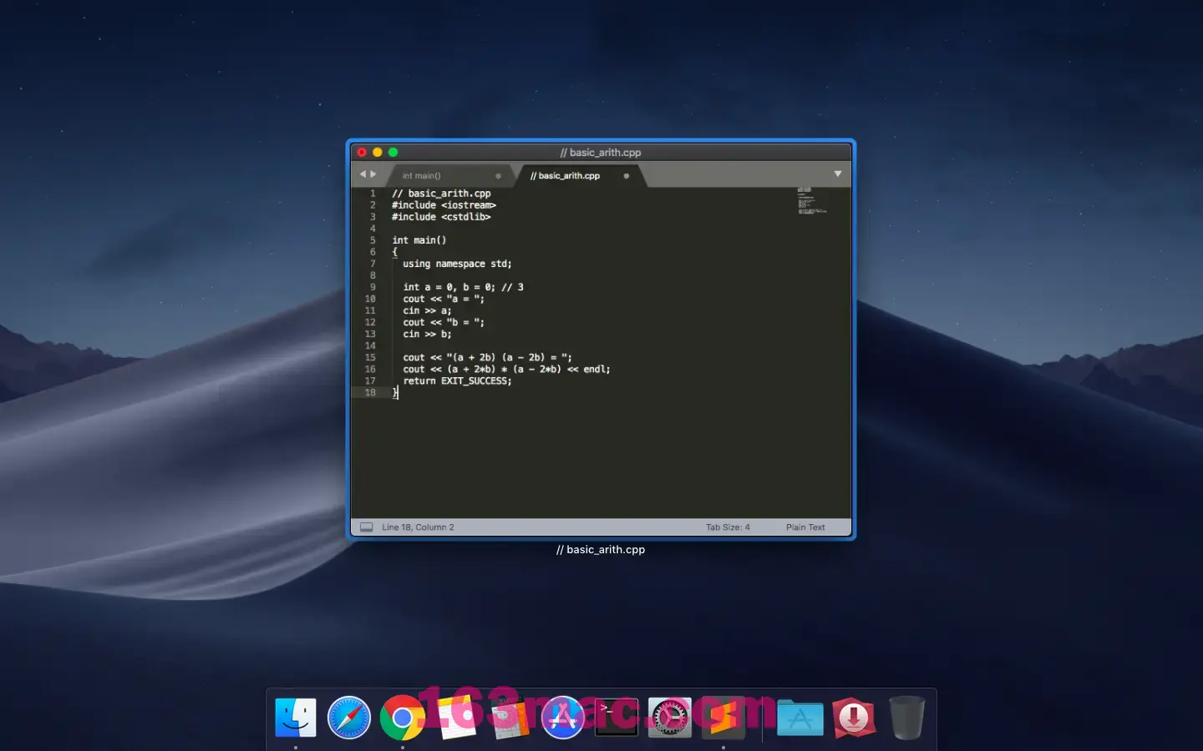Click the 'cin >> b;' line

[427, 334]
